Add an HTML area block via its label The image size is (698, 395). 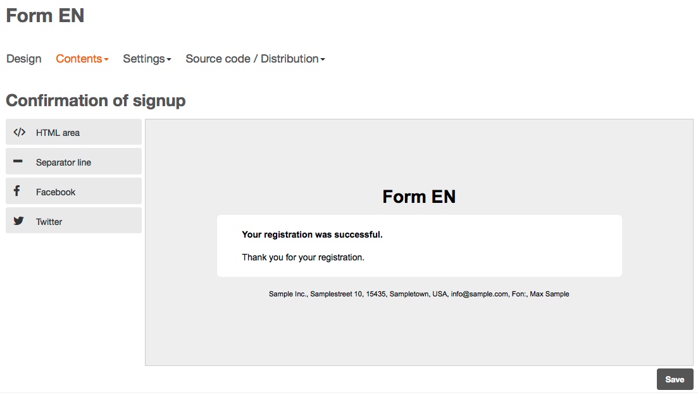pos(58,133)
